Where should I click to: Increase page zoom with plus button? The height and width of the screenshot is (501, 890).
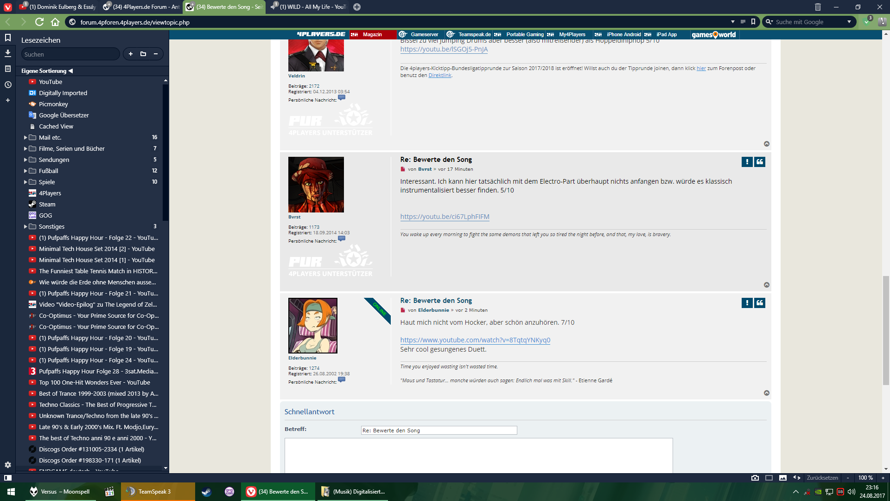(883, 477)
